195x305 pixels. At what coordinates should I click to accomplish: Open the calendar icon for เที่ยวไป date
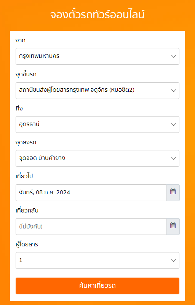(x=173, y=193)
